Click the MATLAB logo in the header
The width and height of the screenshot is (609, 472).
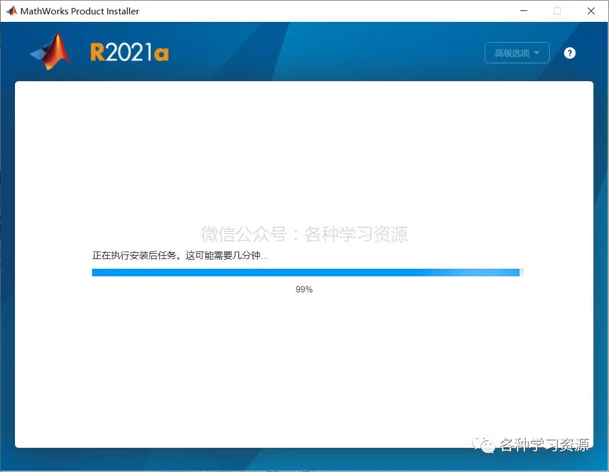click(x=51, y=52)
